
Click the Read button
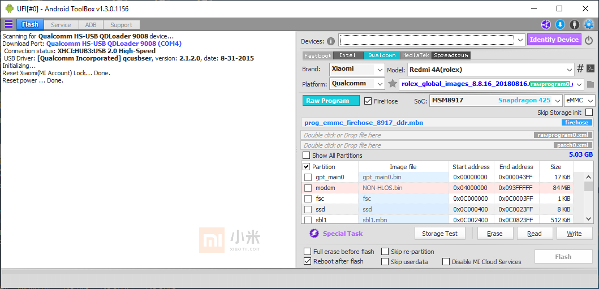pyautogui.click(x=535, y=234)
